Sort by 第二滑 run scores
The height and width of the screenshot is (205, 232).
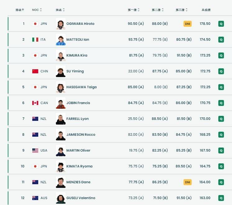[158, 10]
